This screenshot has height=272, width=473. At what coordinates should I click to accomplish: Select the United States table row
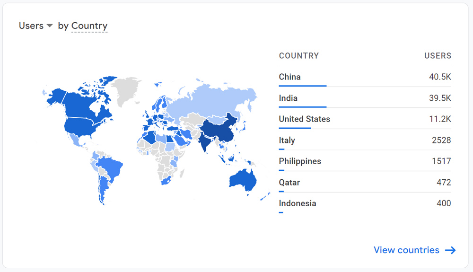point(365,119)
